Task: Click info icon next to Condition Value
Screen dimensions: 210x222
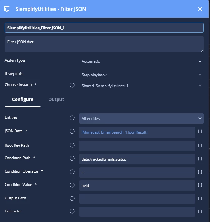Action: point(72,185)
